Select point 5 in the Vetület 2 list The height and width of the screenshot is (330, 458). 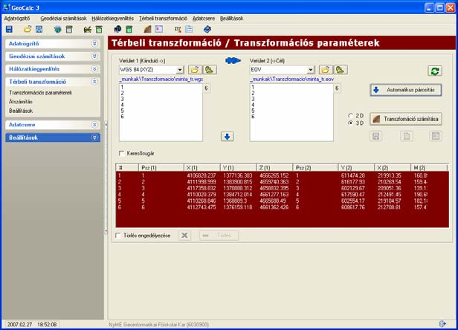tap(291, 111)
